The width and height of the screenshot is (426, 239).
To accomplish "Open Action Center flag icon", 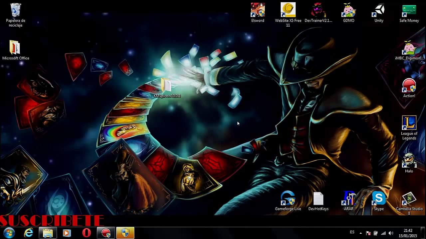I will 368,233.
